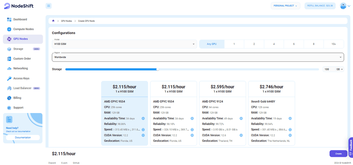
Task: Open the Region Worldwide dropdown
Action: 198,57
